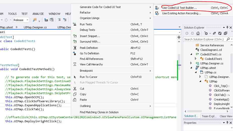The image size is (233, 131).
Task: Expand the Refactor submenu
Action: point(85,13)
